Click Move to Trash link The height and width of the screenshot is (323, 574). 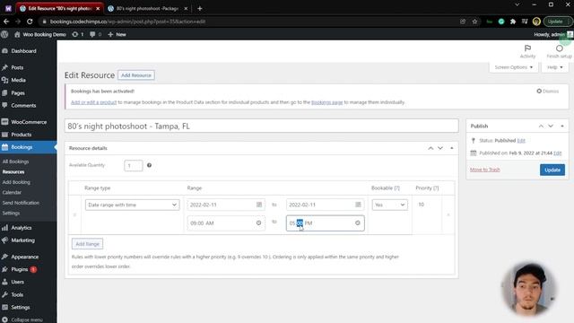[x=485, y=170]
